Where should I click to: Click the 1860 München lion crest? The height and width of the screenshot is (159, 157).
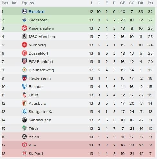24,36
